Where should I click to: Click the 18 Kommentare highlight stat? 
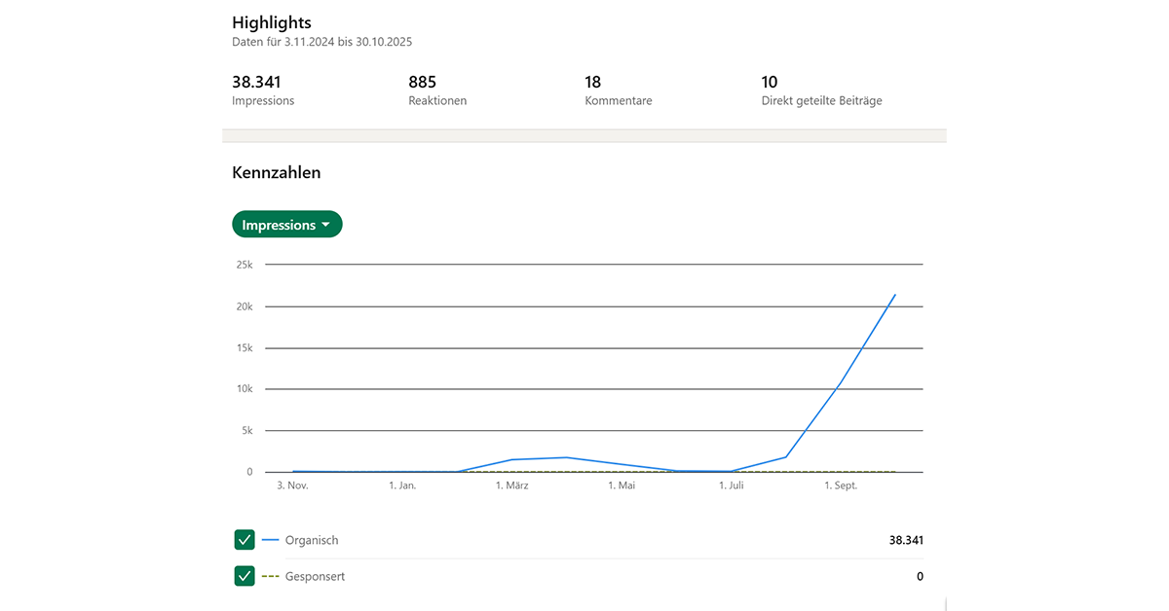coord(618,90)
